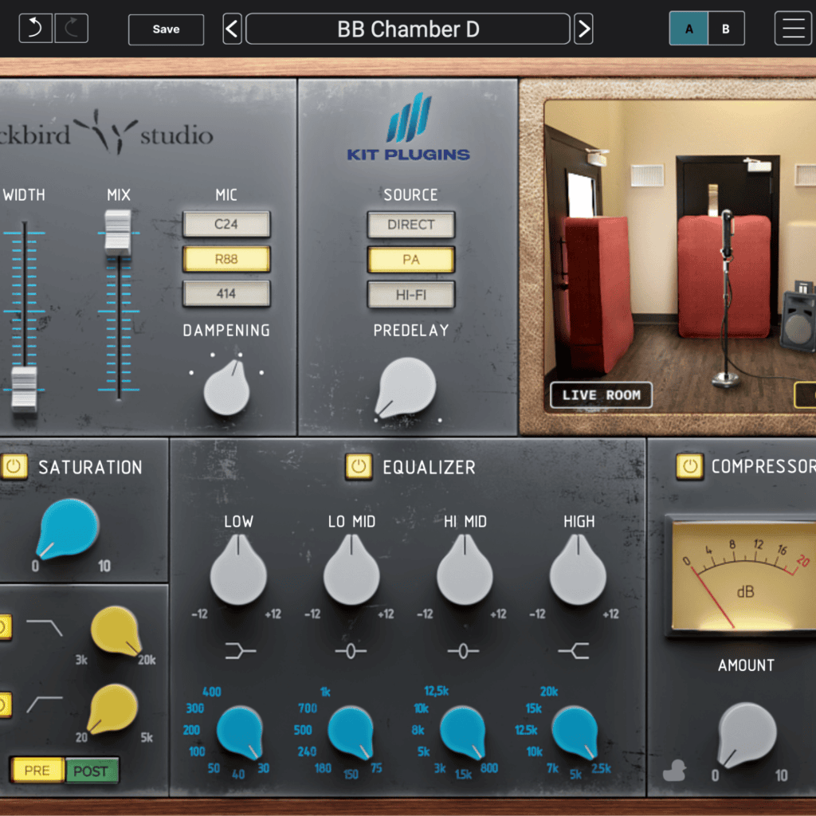Switch to the B state
This screenshot has height=816, width=816.
pyautogui.click(x=725, y=29)
